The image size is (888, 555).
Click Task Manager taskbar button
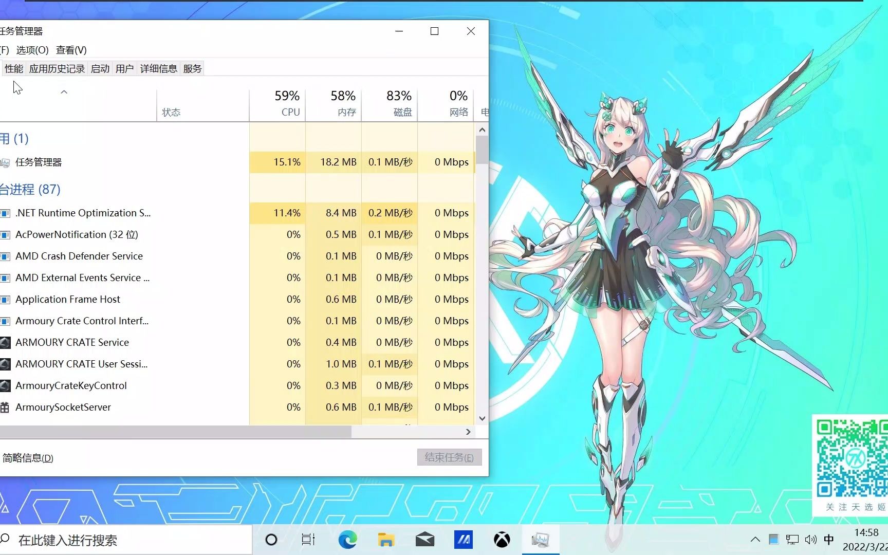(x=541, y=540)
